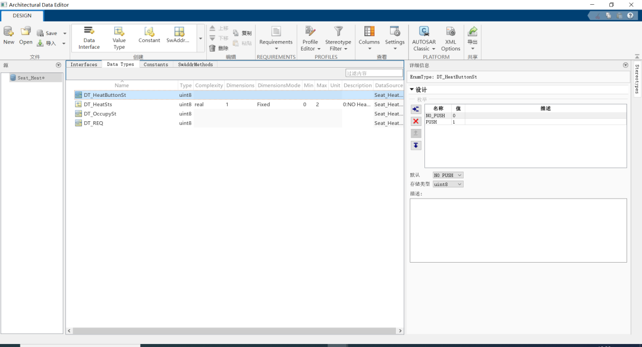Move enumeration down with blue arrow
Image resolution: width=642 pixels, height=347 pixels.
point(416,145)
